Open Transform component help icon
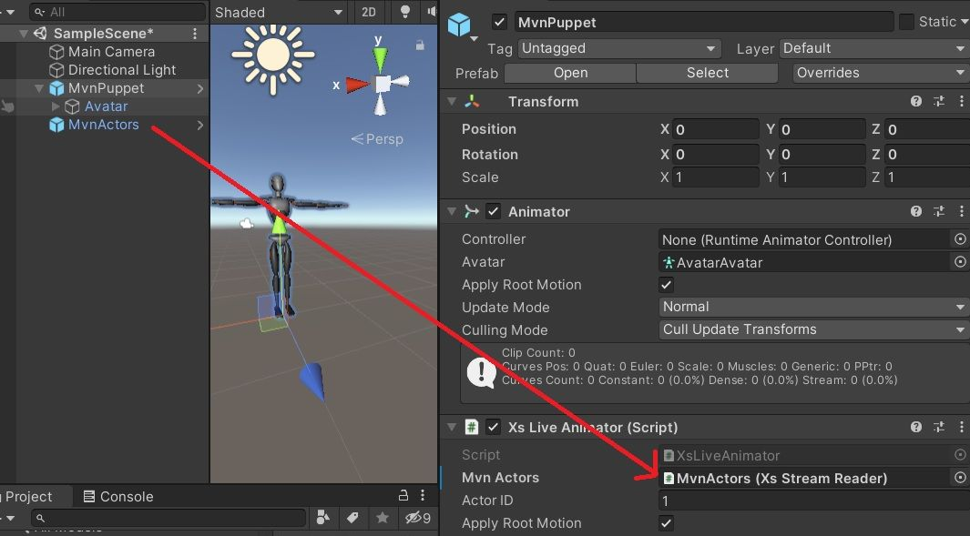This screenshot has height=536, width=970. 916,101
